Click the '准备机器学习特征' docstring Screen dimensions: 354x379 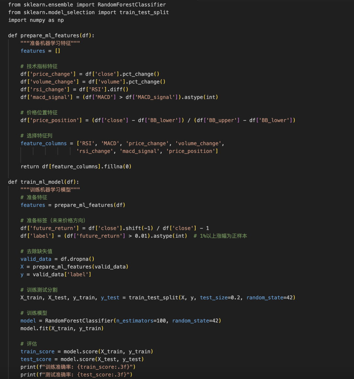tap(50, 43)
